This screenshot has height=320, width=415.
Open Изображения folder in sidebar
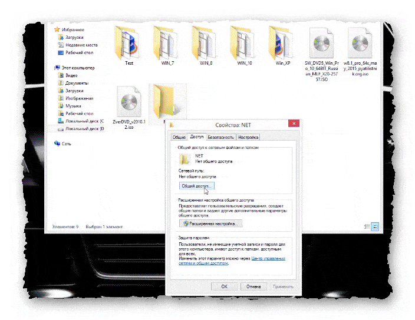79,98
